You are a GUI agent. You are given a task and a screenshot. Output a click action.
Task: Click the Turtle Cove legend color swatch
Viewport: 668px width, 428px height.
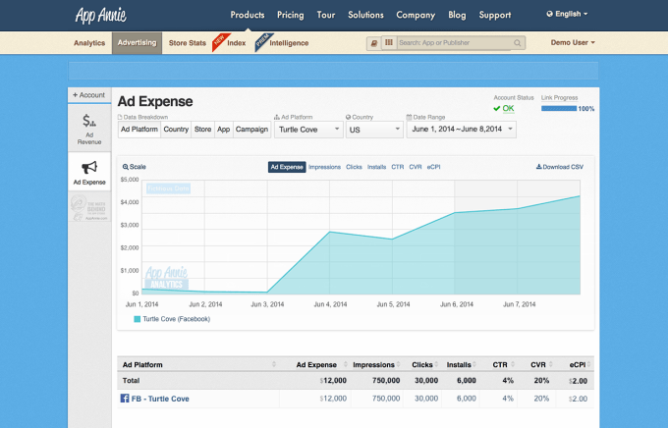click(138, 319)
